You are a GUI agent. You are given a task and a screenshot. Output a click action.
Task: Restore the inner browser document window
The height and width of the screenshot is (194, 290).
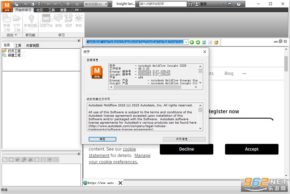(280, 41)
